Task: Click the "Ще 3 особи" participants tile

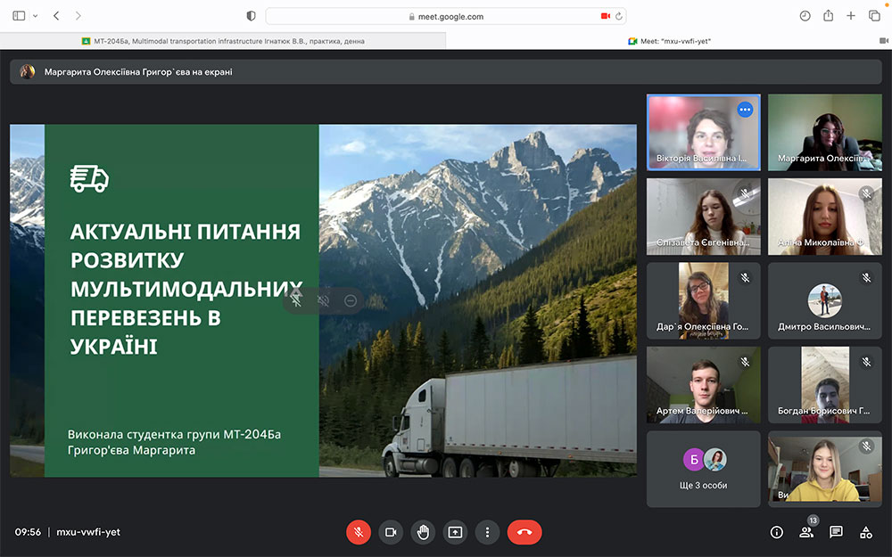Action: pyautogui.click(x=704, y=469)
